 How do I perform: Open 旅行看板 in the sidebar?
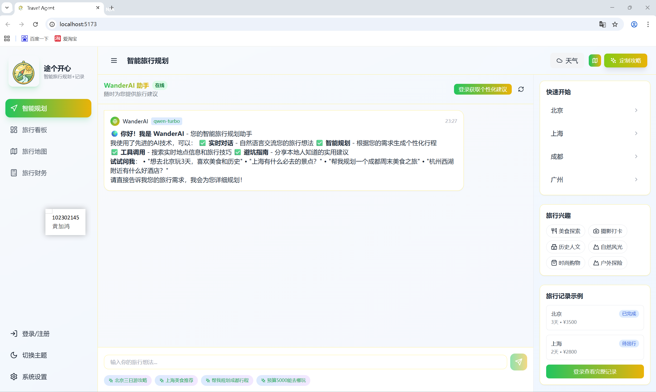click(34, 130)
